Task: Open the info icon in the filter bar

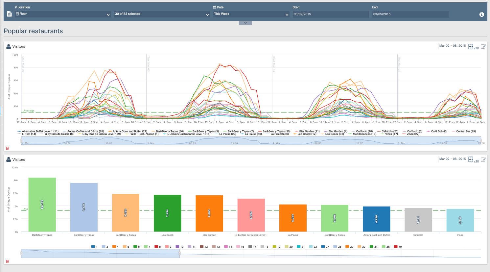Action: (481, 14)
